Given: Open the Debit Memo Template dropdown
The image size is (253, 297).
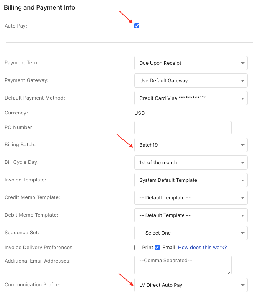Looking at the screenshot, I should (x=191, y=215).
